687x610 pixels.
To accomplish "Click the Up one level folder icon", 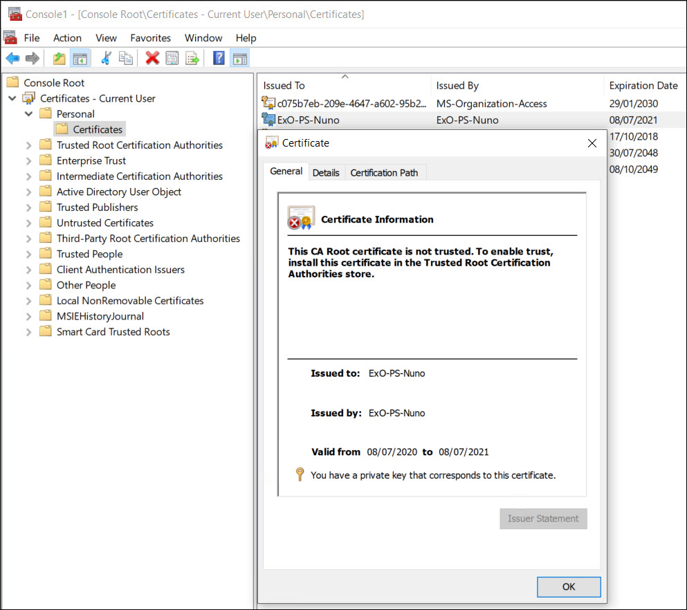I will [59, 58].
